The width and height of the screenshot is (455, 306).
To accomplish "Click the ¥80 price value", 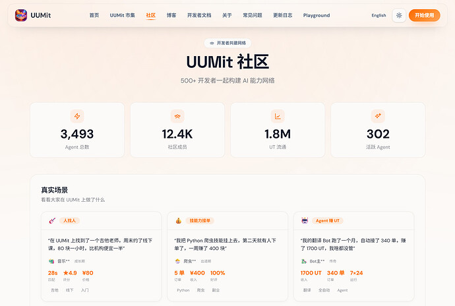I will click(x=88, y=273).
